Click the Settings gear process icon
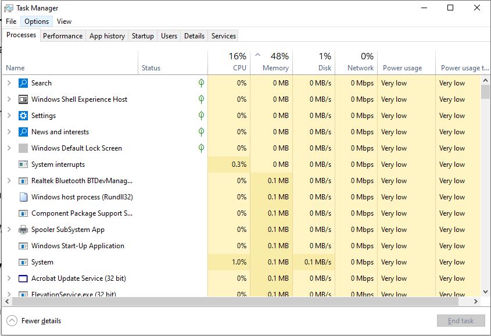The height and width of the screenshot is (336, 491). 23,116
